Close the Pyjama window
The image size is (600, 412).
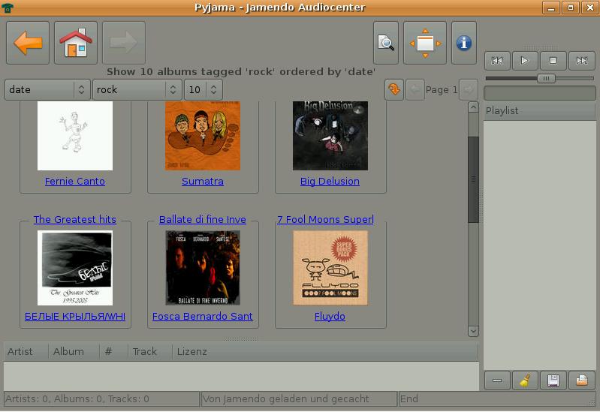tap(589, 8)
